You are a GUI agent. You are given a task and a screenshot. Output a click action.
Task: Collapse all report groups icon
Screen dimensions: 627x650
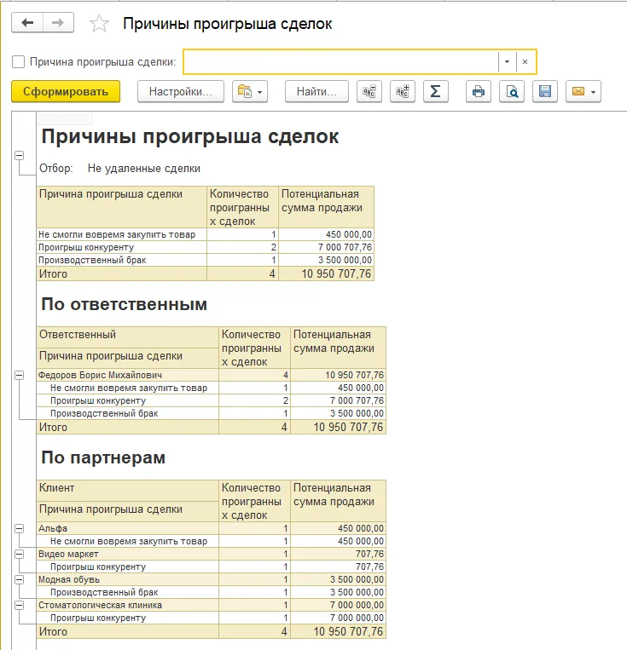tap(369, 91)
